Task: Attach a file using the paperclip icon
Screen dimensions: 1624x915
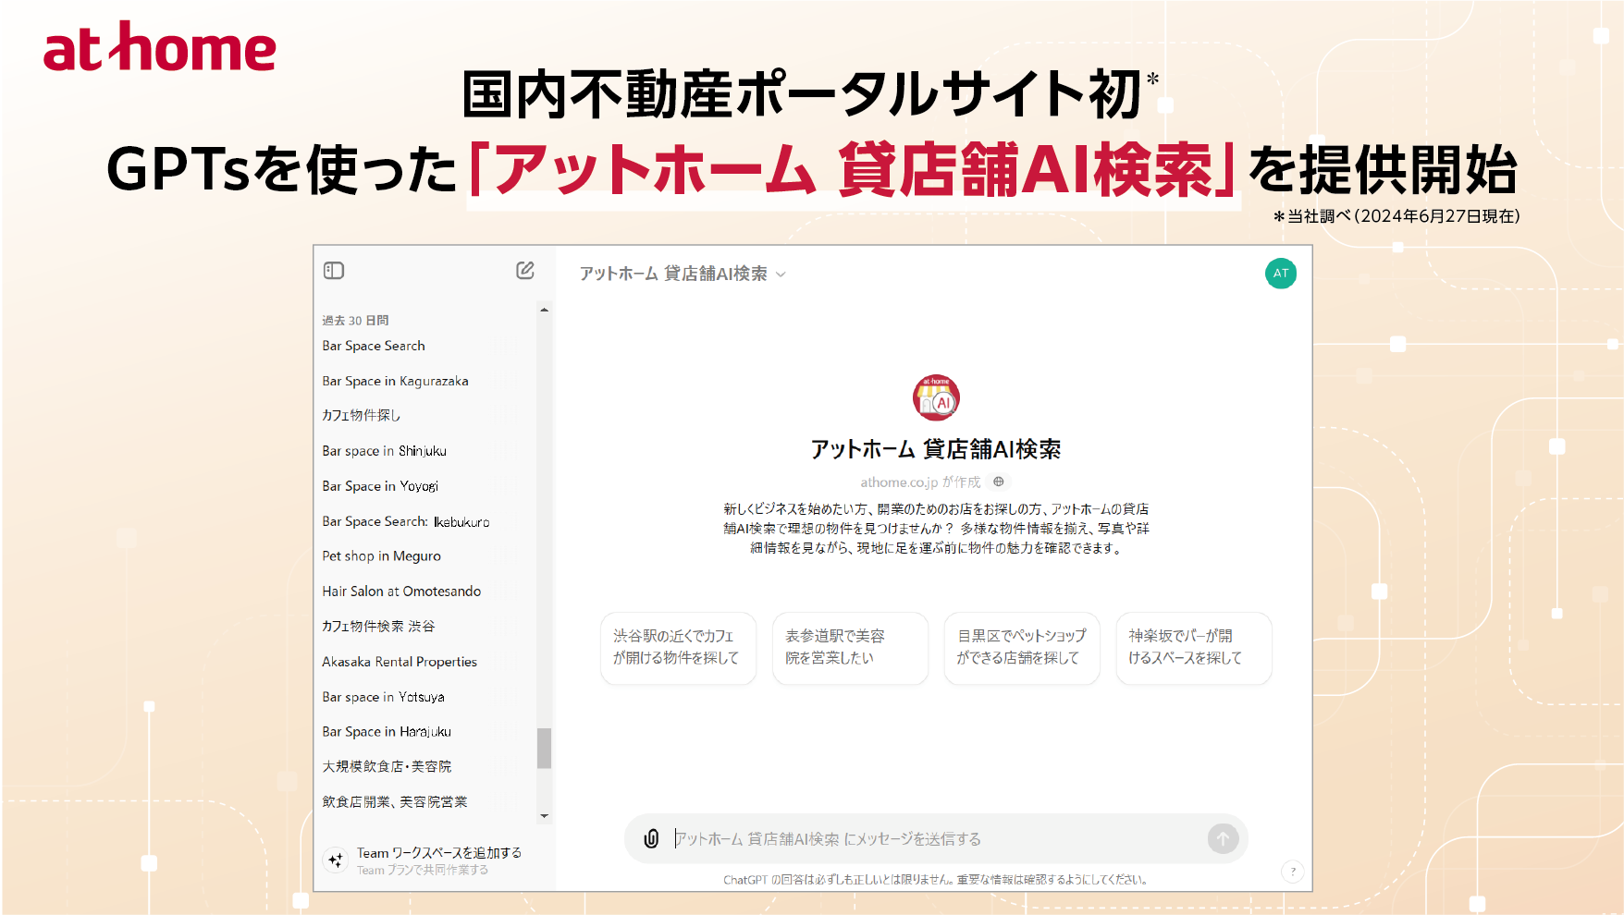Action: point(652,838)
